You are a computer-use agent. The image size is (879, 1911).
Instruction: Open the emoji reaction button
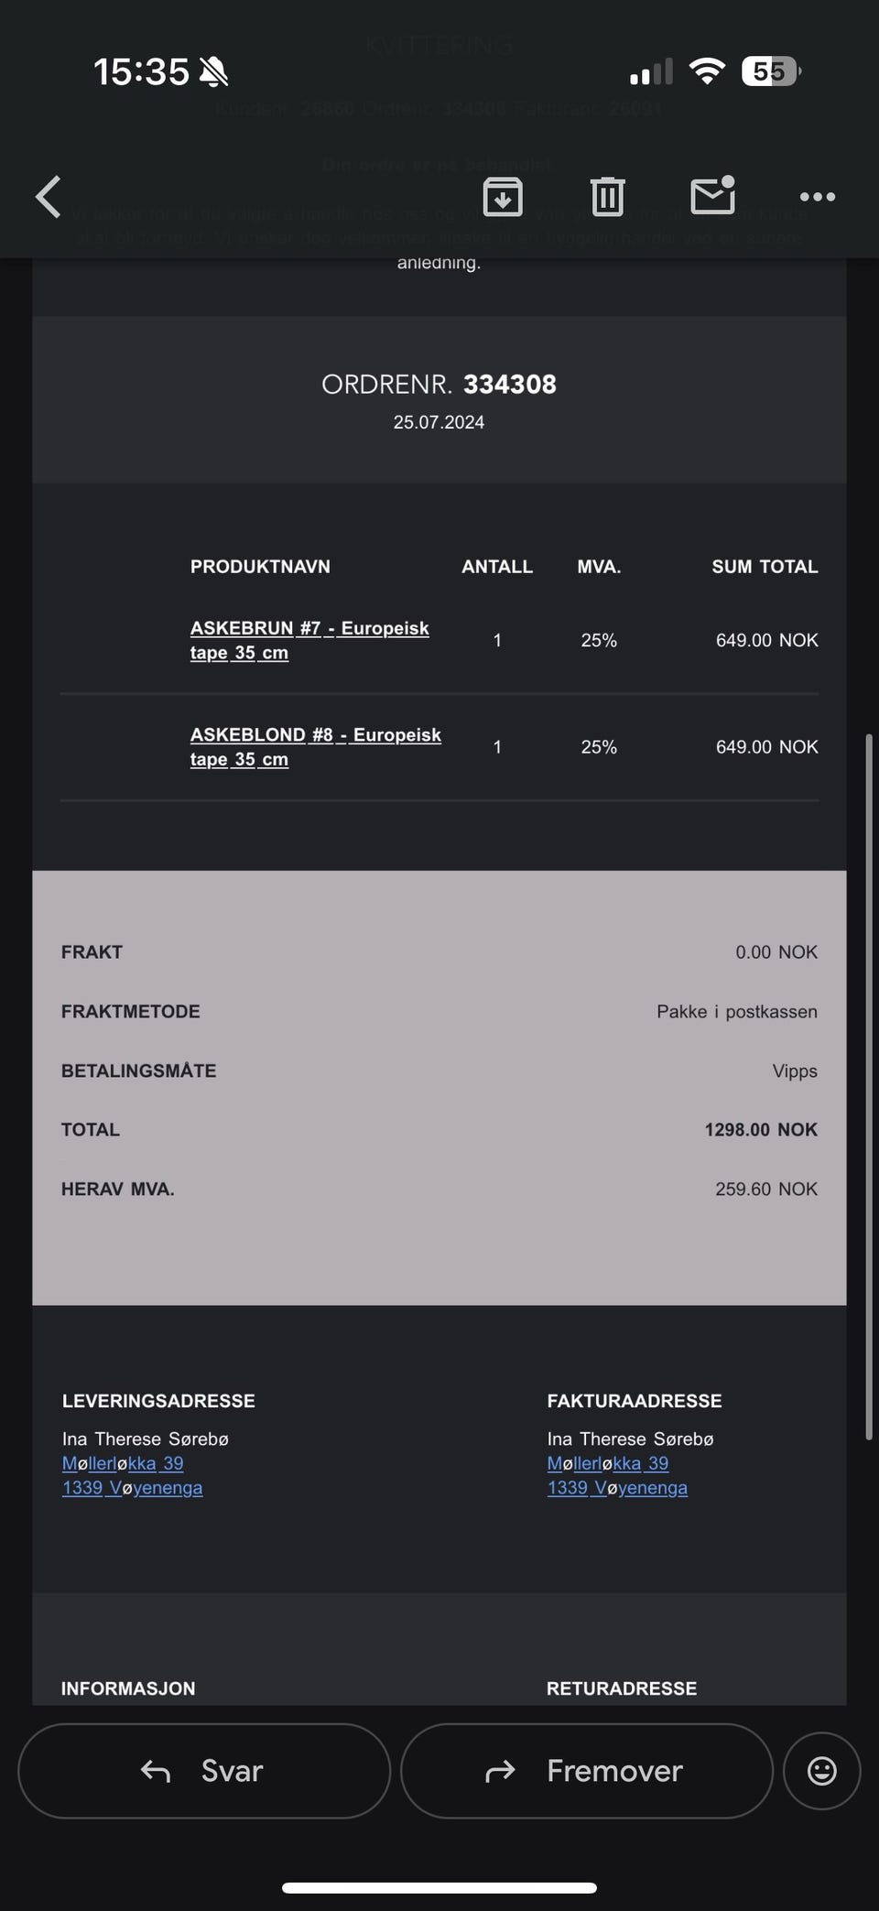coord(821,1771)
